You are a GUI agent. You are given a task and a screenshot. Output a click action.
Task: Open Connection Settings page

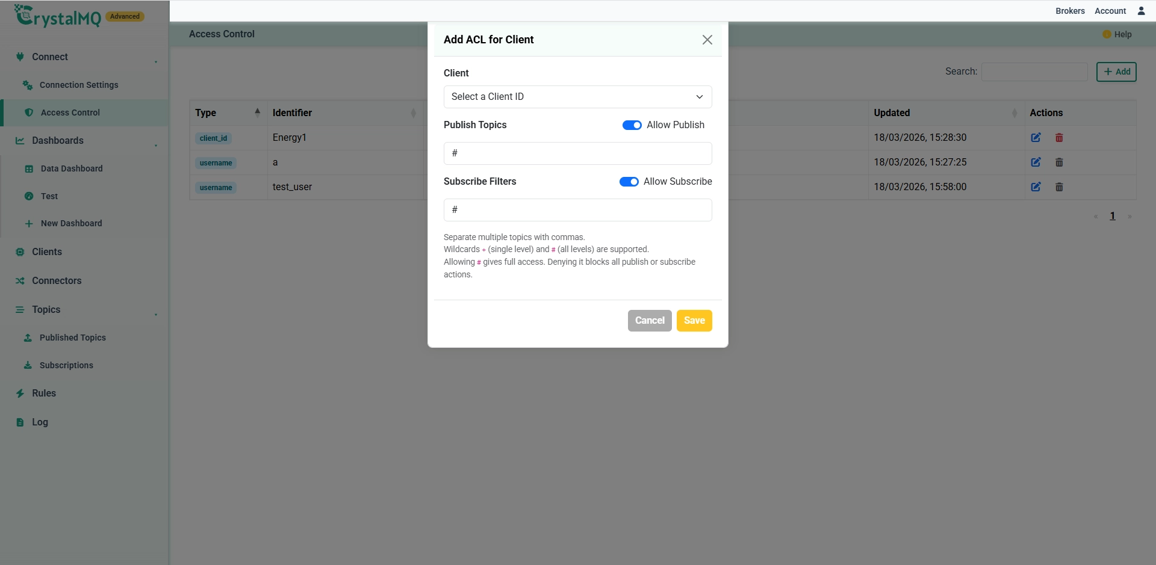tap(79, 85)
